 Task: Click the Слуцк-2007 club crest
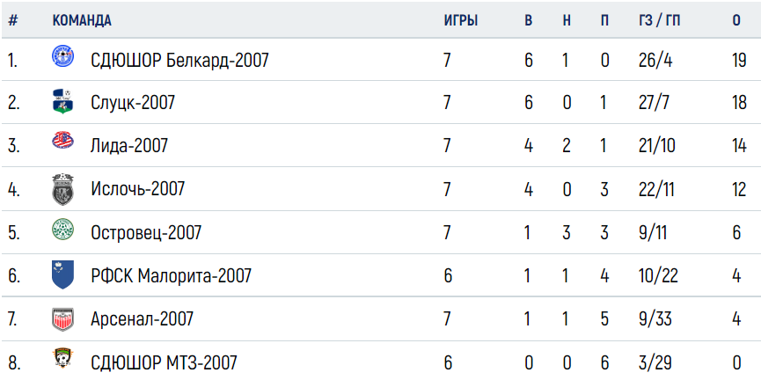pyautogui.click(x=62, y=101)
